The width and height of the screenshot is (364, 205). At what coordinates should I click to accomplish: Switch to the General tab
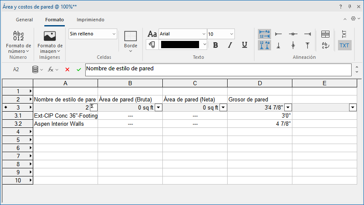tap(24, 20)
